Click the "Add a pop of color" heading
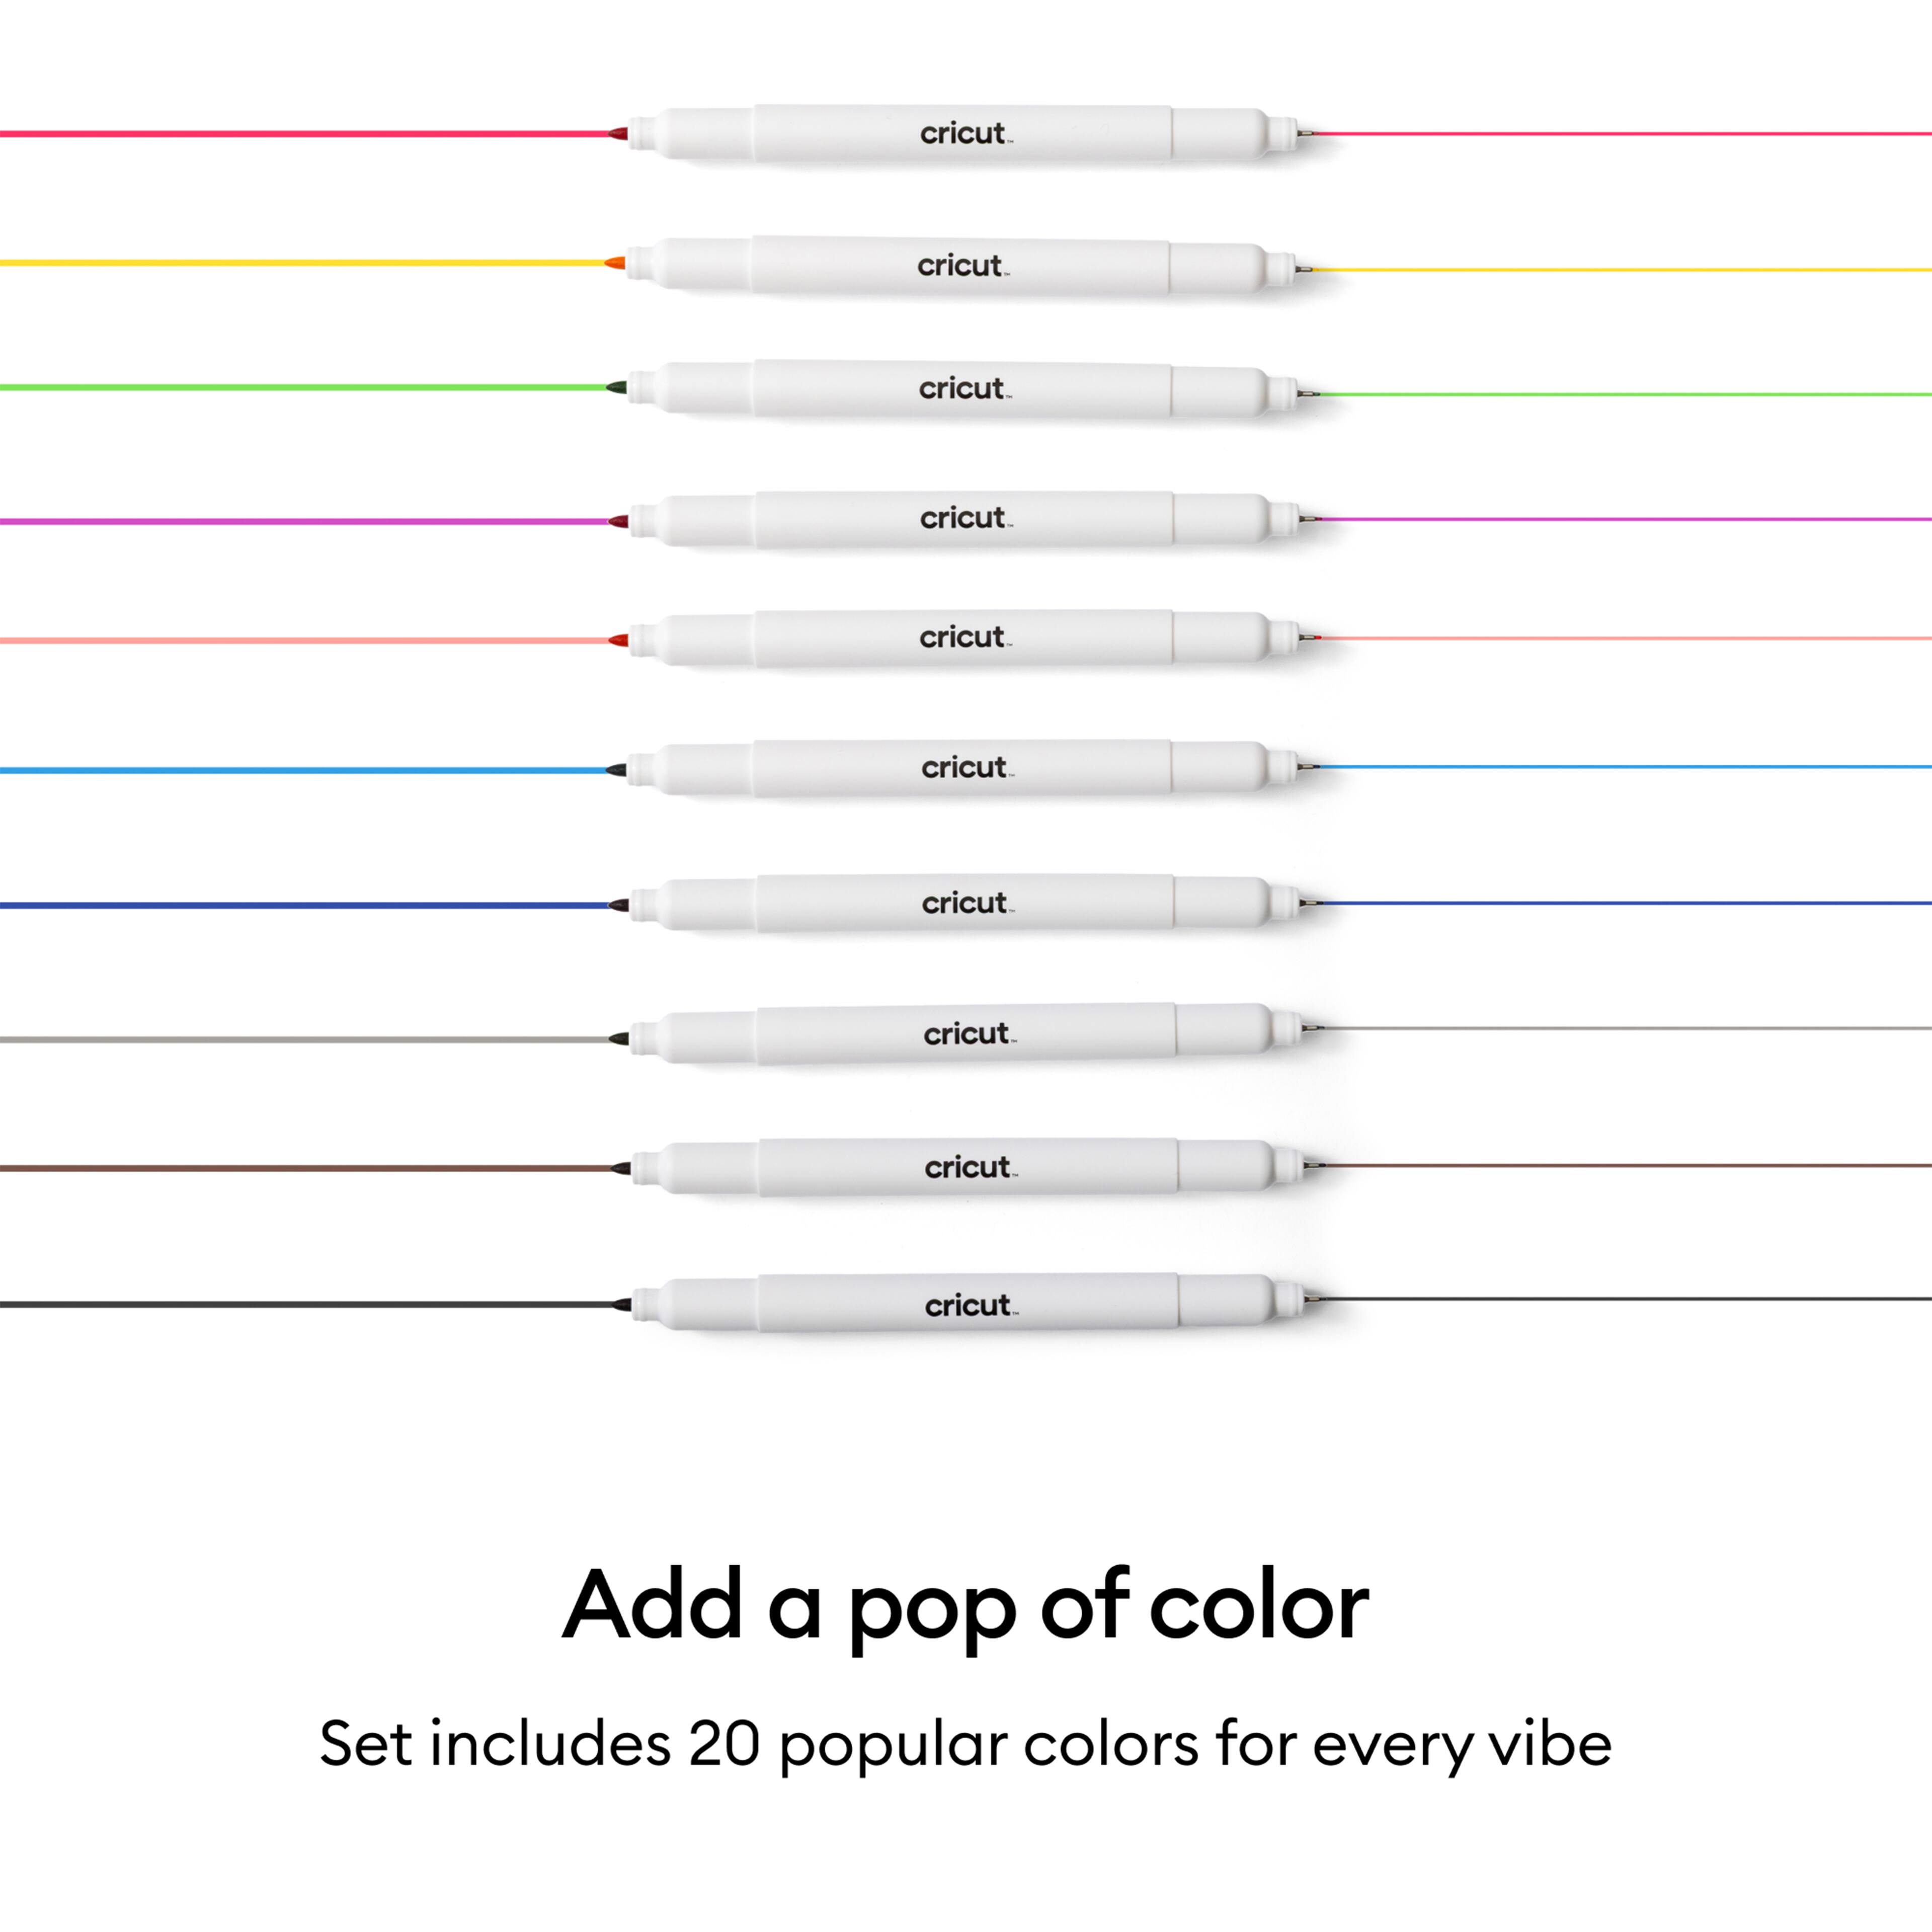Image resolution: width=1932 pixels, height=1932 pixels. 965,1605
